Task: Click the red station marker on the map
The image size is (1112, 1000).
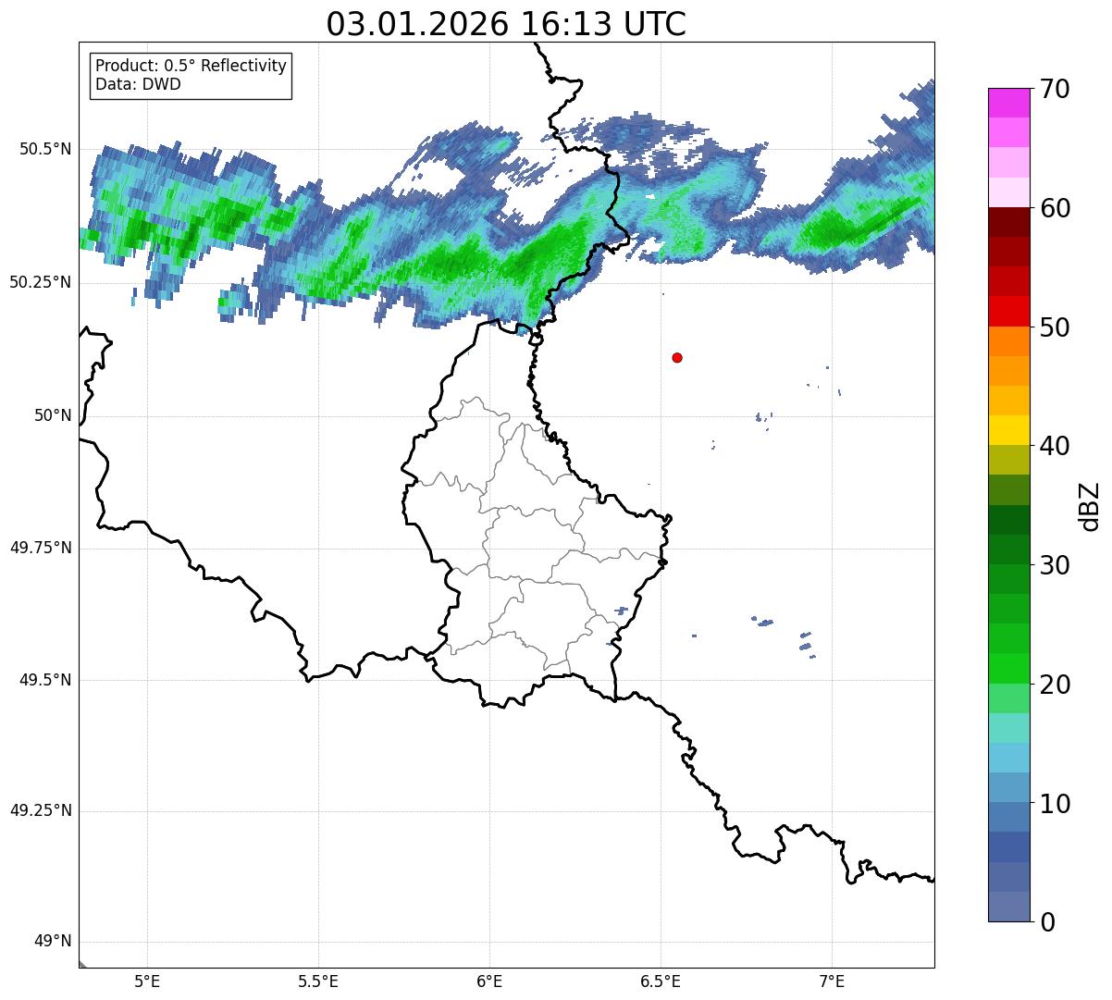Action: pyautogui.click(x=677, y=358)
